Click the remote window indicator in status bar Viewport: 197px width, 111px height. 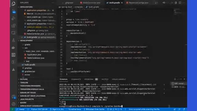tap(12, 109)
